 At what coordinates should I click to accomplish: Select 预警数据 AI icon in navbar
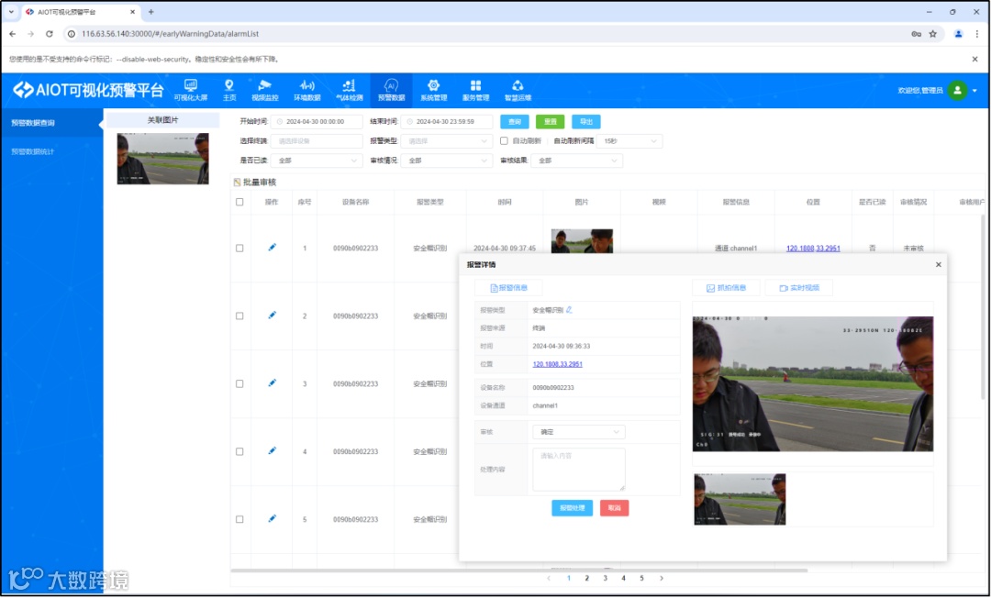point(391,90)
